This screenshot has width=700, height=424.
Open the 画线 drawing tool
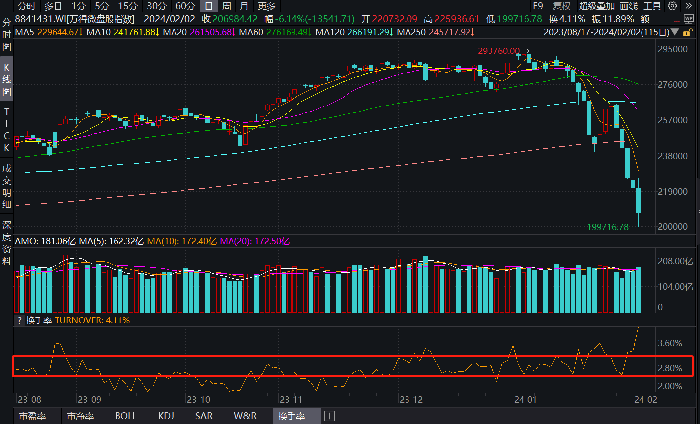(629, 6)
